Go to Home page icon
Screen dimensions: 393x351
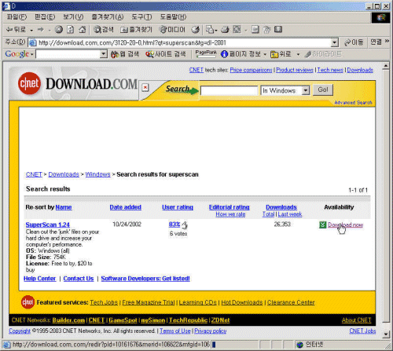(83, 30)
